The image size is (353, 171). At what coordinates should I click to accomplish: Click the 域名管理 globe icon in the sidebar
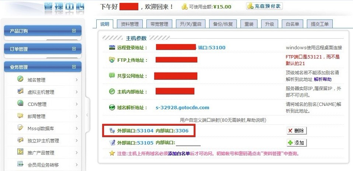pyautogui.click(x=20, y=79)
